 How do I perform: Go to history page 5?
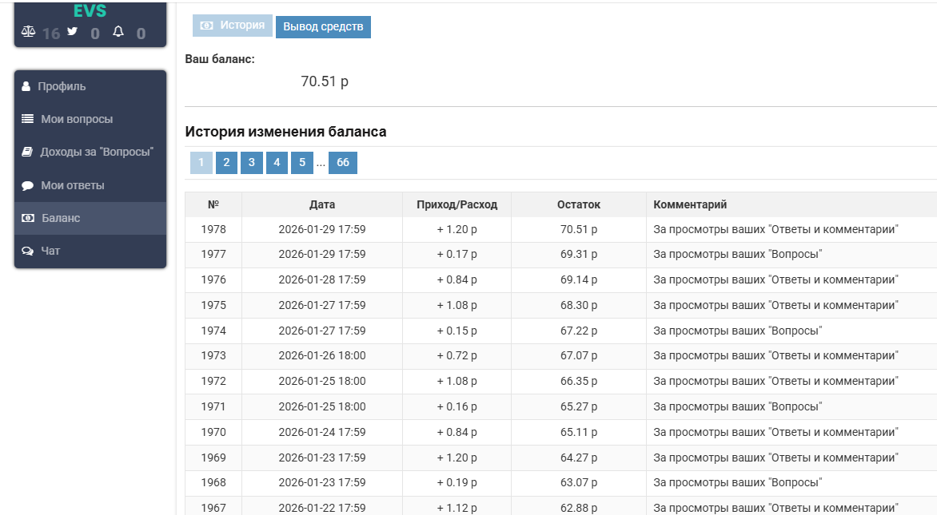click(302, 162)
